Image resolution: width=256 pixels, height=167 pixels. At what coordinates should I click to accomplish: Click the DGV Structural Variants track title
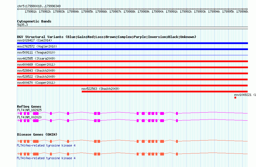(x=107, y=37)
